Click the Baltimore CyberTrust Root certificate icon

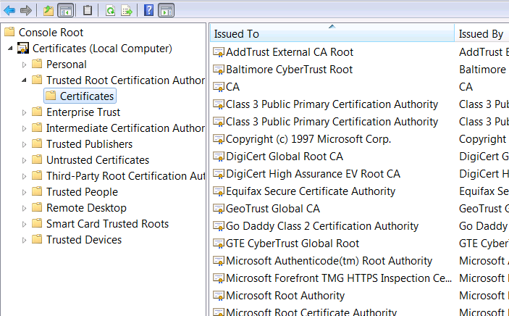click(x=219, y=70)
